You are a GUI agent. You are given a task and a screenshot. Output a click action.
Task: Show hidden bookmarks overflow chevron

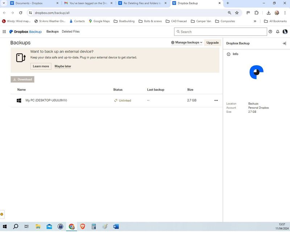click(255, 21)
